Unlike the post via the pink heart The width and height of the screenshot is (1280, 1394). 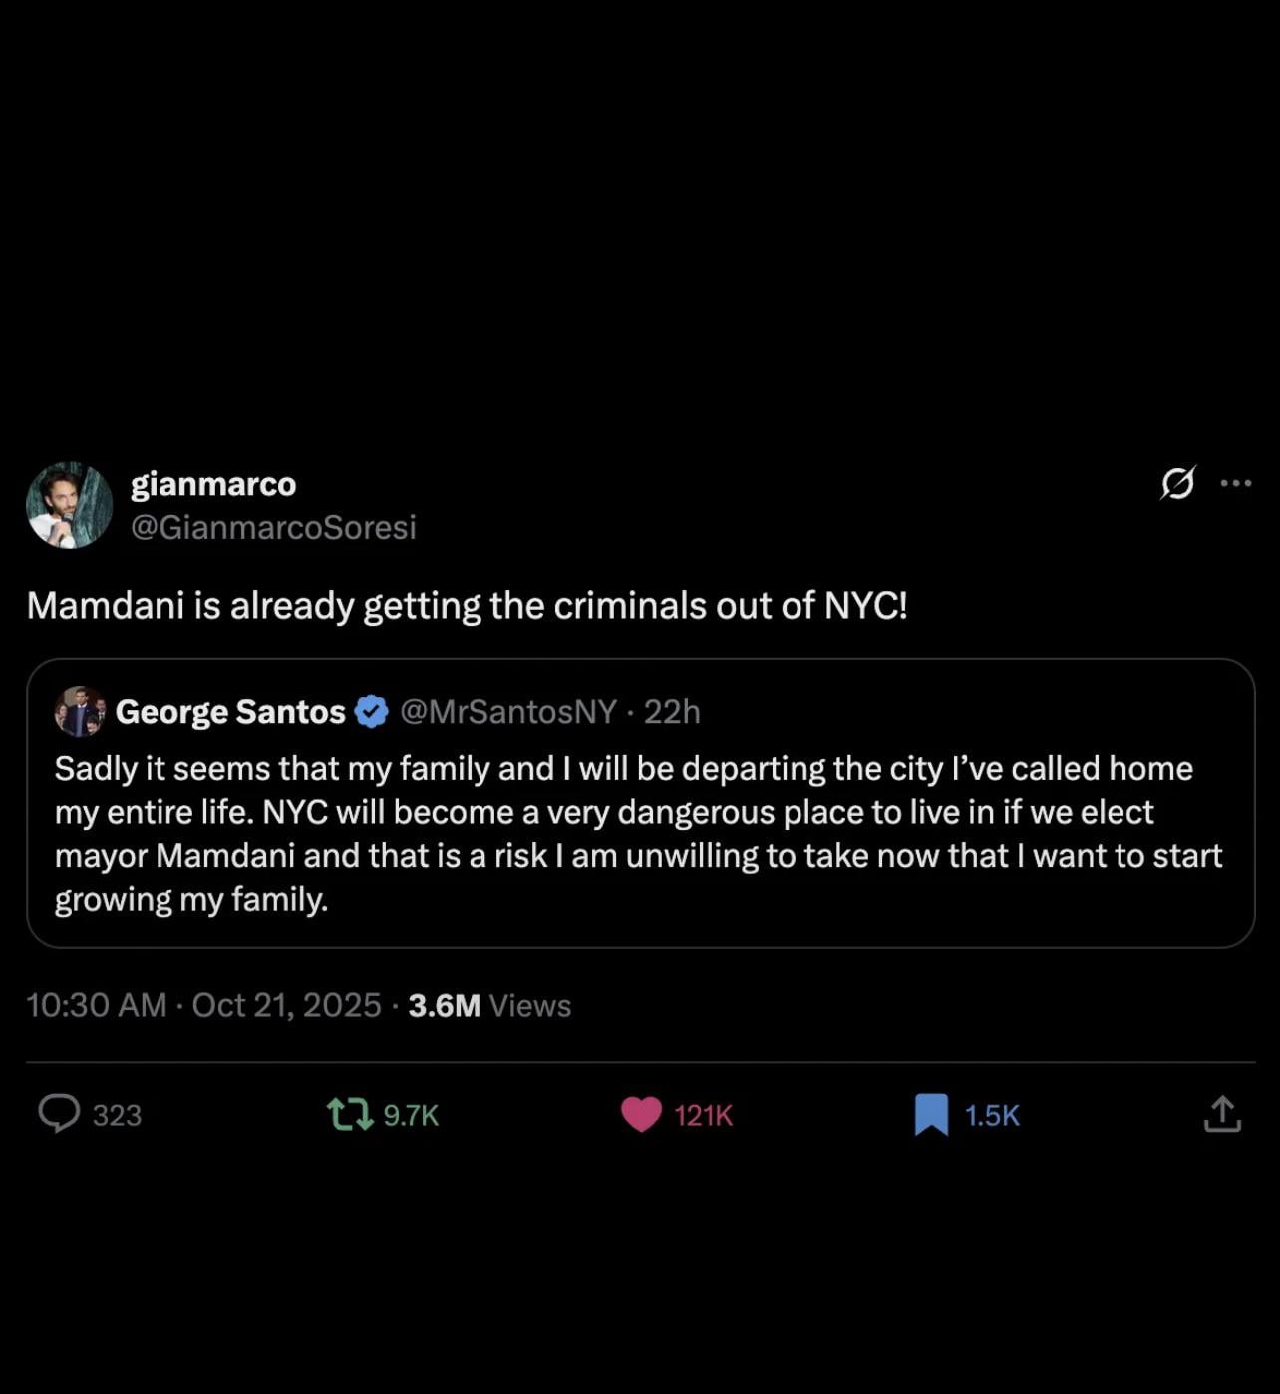coord(641,1114)
